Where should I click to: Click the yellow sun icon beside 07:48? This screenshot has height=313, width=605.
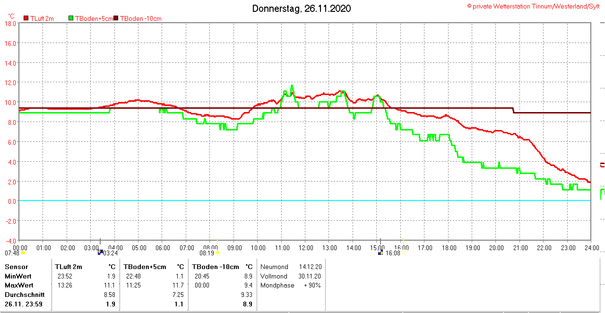click(23, 253)
